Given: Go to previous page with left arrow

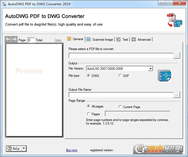Looking at the screenshot, I should click(x=8, y=39).
